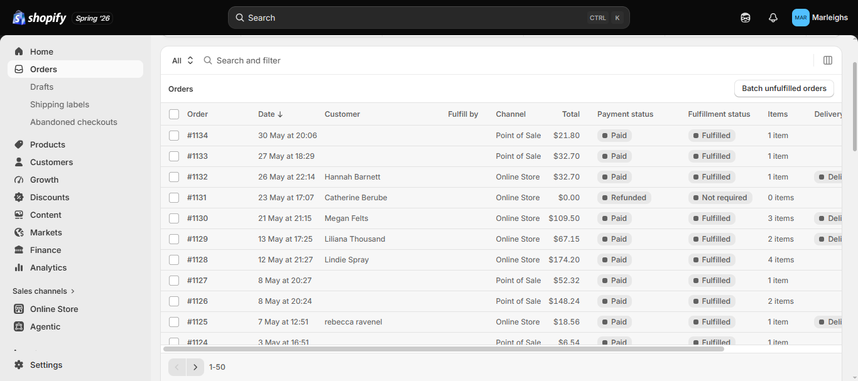Click date 8 May at 20:24

pyautogui.click(x=285, y=301)
